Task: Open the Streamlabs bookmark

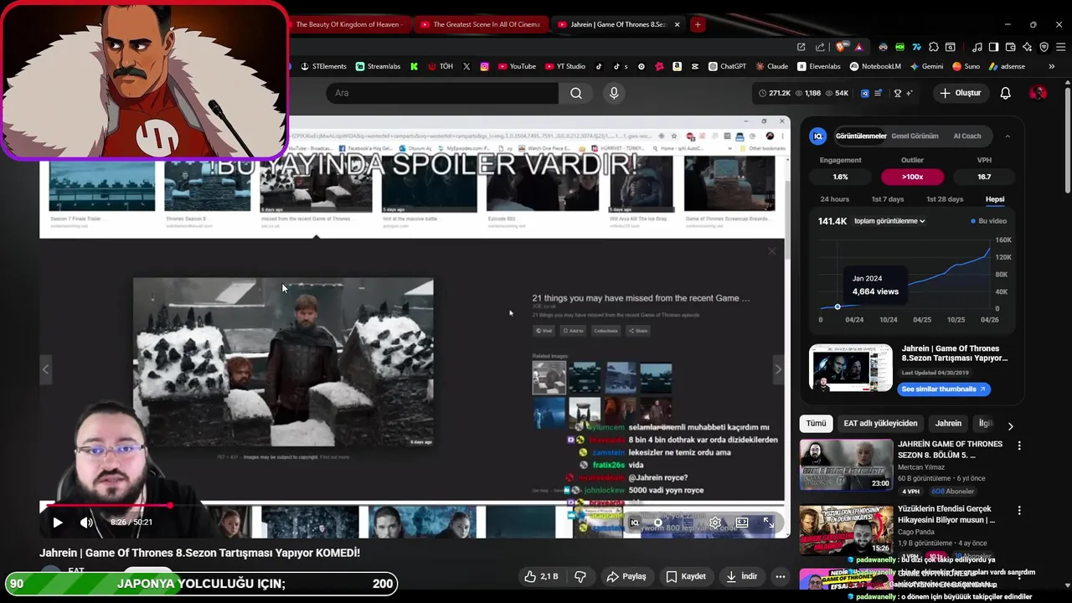Action: click(378, 66)
